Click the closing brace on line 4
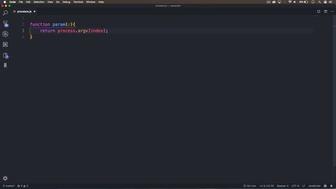The width and height of the screenshot is (336, 189). point(31,37)
